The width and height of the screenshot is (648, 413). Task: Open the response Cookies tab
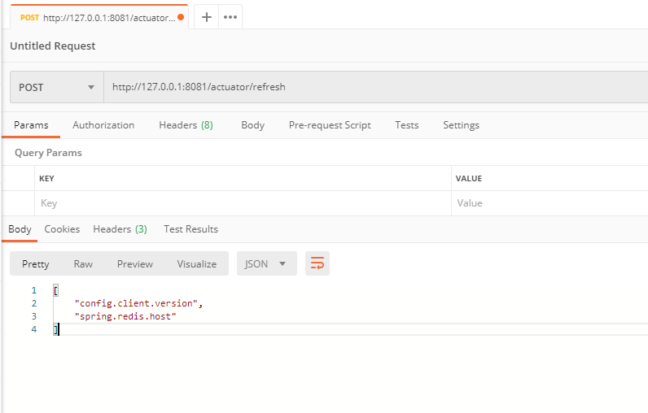pos(62,229)
